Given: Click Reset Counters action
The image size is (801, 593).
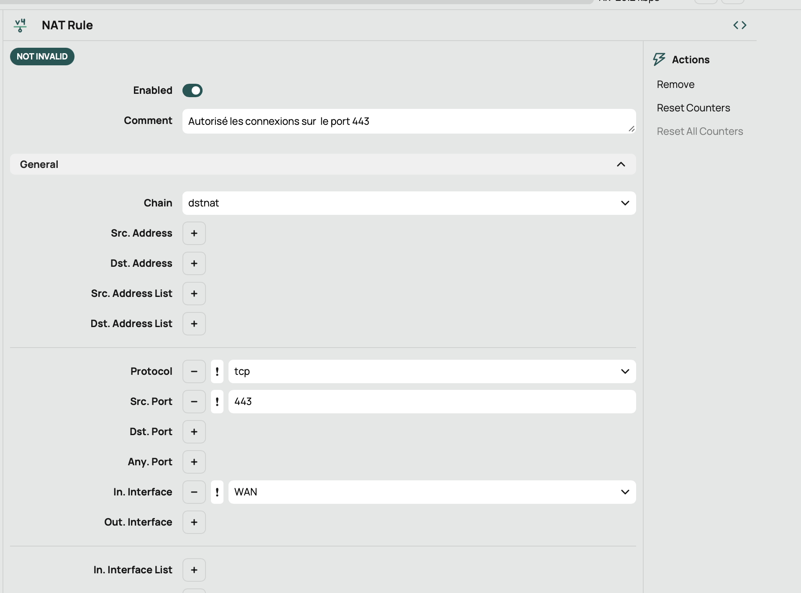Looking at the screenshot, I should click(693, 108).
